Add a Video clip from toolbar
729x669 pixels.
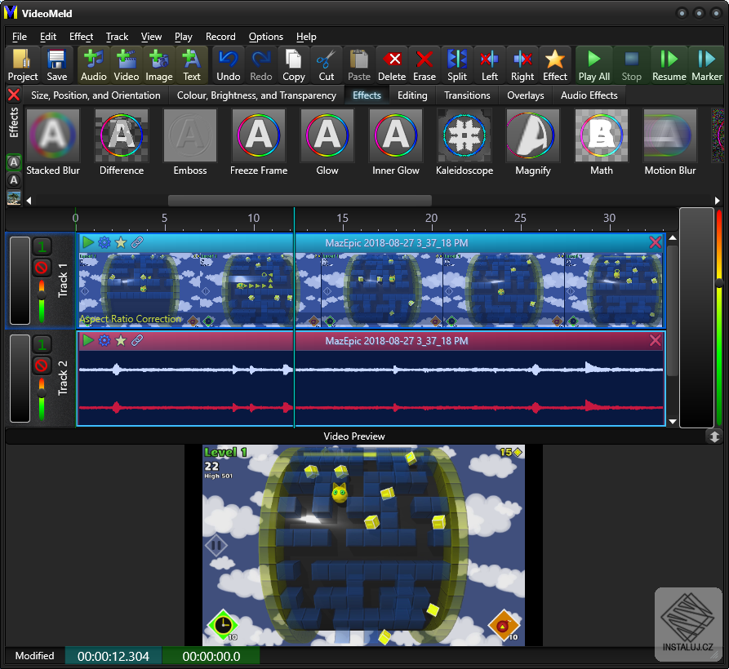click(126, 65)
